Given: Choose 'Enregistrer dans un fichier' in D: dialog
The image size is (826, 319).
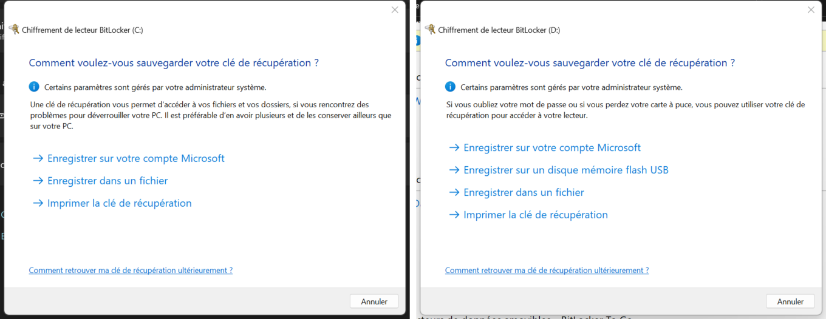Looking at the screenshot, I should click(516, 192).
